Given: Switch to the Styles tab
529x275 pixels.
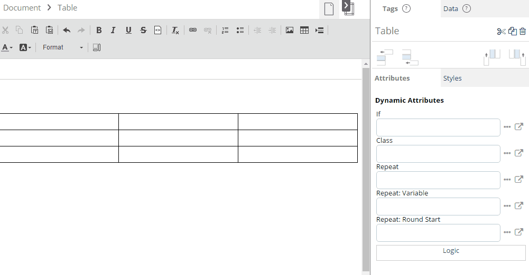Looking at the screenshot, I should (x=452, y=78).
